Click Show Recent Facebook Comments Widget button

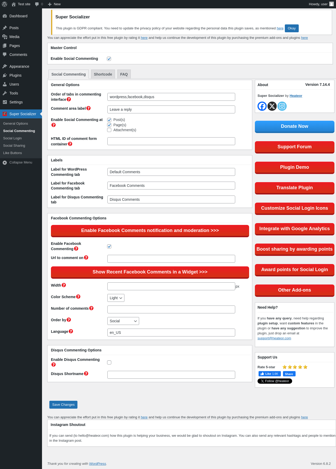coord(150,272)
